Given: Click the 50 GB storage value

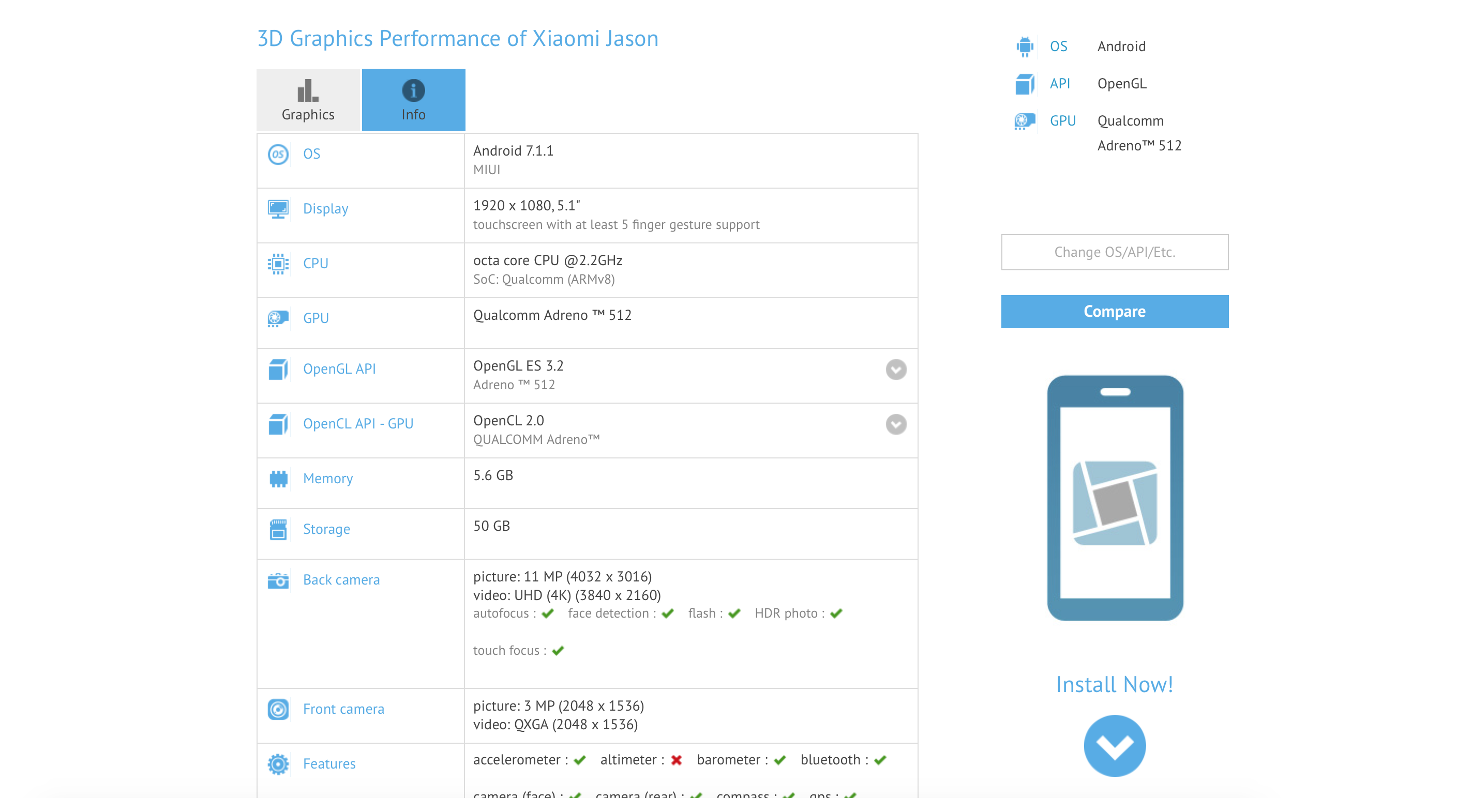Looking at the screenshot, I should point(491,526).
